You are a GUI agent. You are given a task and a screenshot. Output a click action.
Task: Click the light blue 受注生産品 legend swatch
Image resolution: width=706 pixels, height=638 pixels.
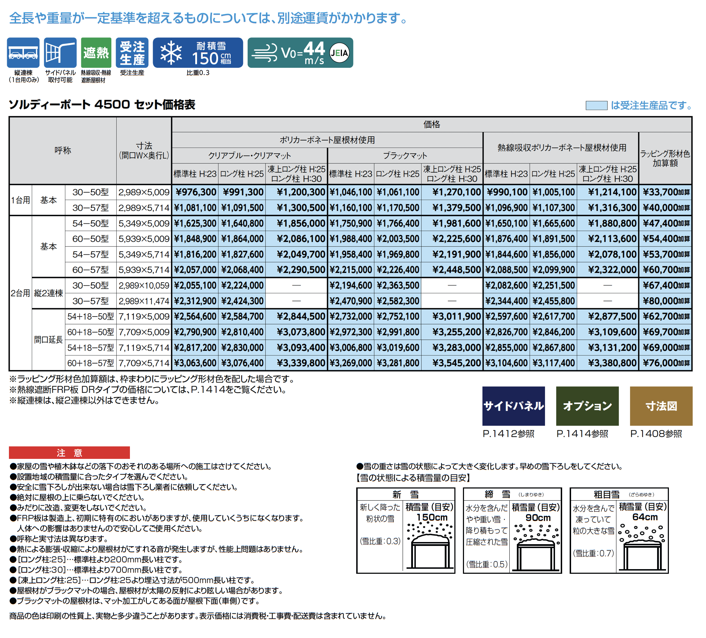[596, 106]
